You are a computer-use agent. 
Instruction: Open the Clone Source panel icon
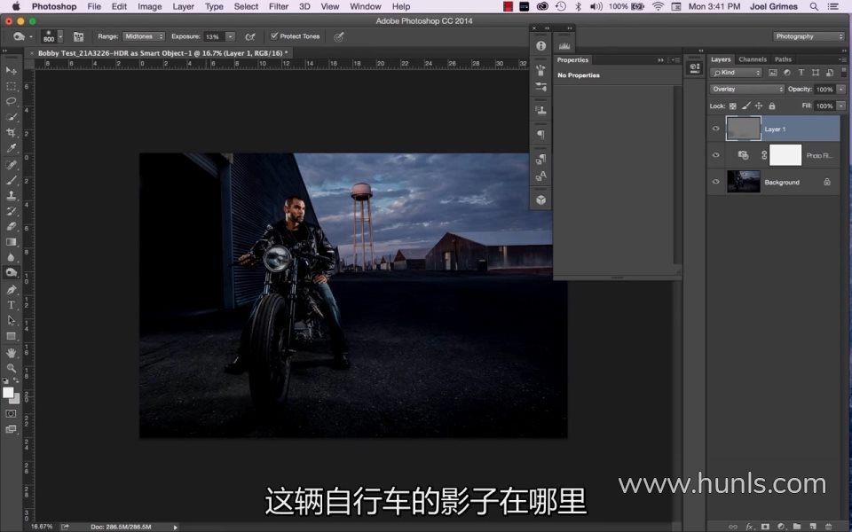(x=540, y=110)
